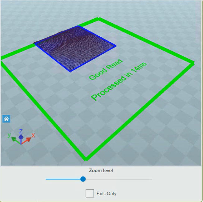Click small black stray point above scan
This screenshot has width=203, height=202.
tap(40, 16)
